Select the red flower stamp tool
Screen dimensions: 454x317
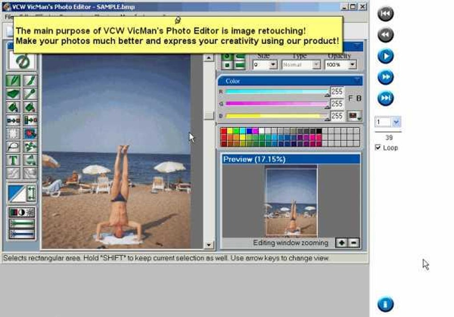point(30,134)
